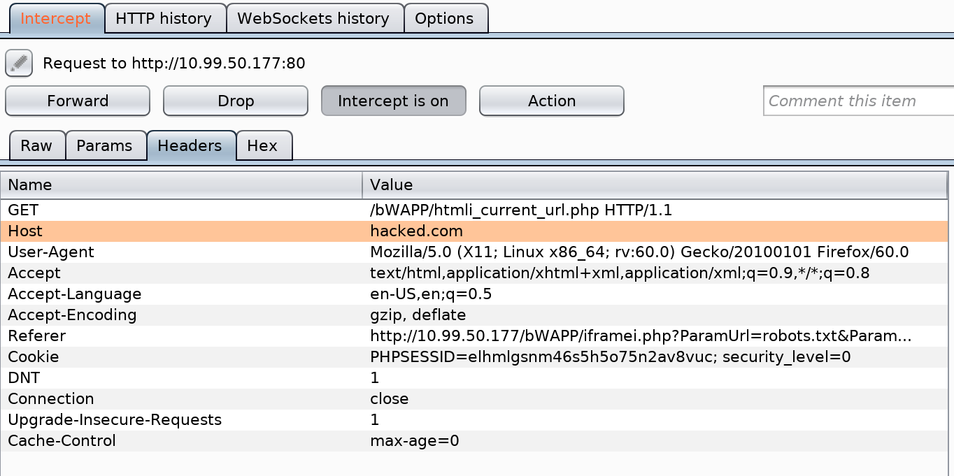Sort by the Name column header
The image size is (954, 476).
click(181, 185)
